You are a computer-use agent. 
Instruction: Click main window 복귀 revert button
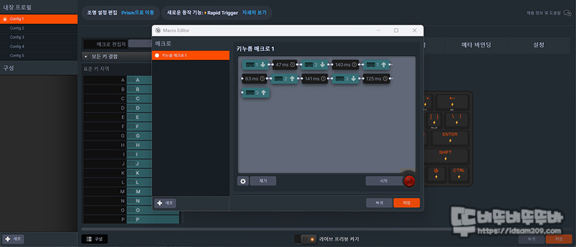click(x=531, y=239)
